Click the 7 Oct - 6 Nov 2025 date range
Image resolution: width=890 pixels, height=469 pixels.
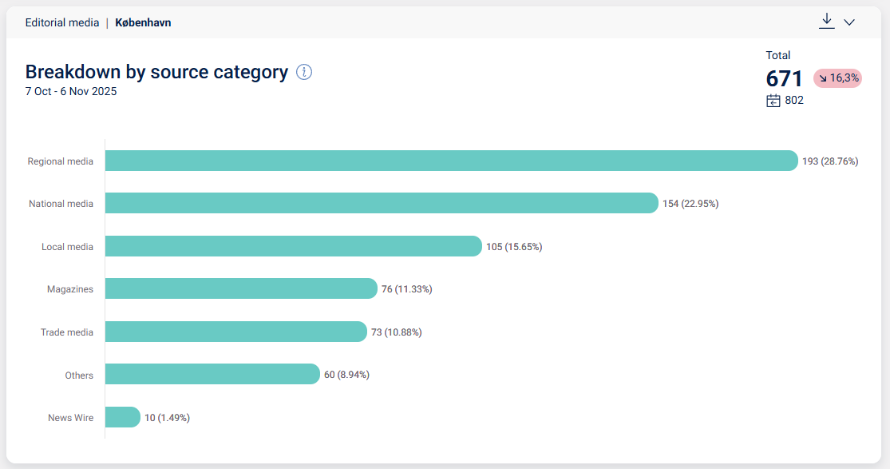coord(71,92)
